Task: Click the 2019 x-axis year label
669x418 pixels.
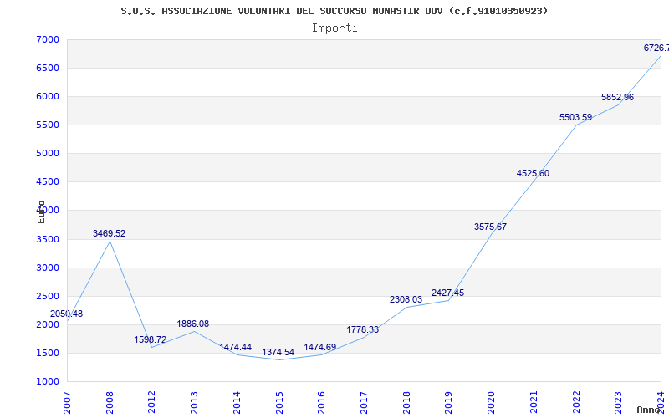Action: tap(449, 402)
